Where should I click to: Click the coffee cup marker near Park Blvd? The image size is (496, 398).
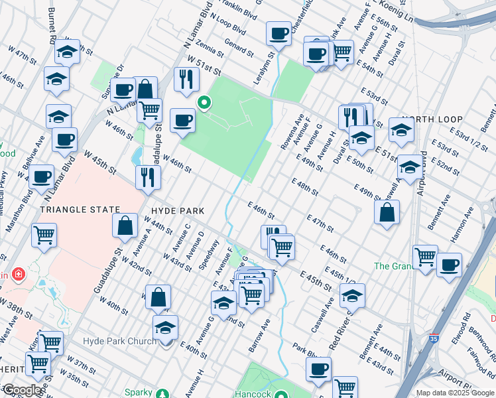(319, 368)
